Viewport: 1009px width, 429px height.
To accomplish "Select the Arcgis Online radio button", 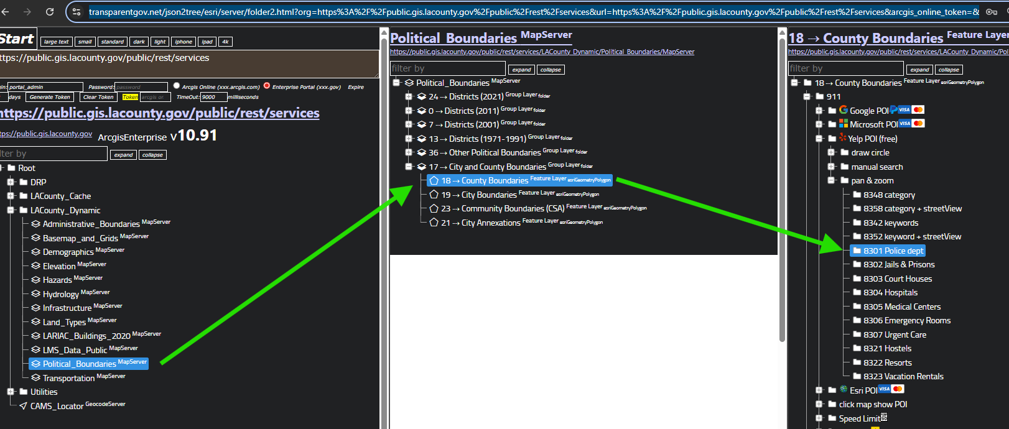I will (x=177, y=86).
